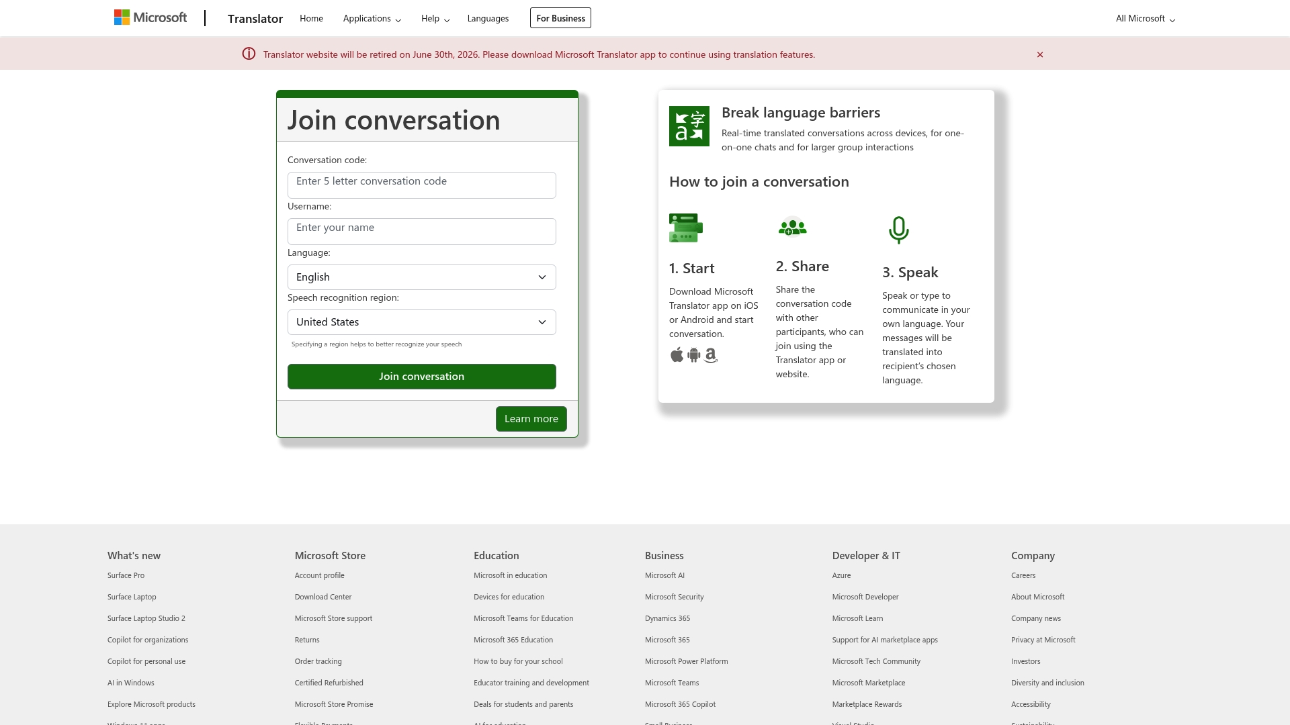Click the microphone Speak icon

pos(898,230)
